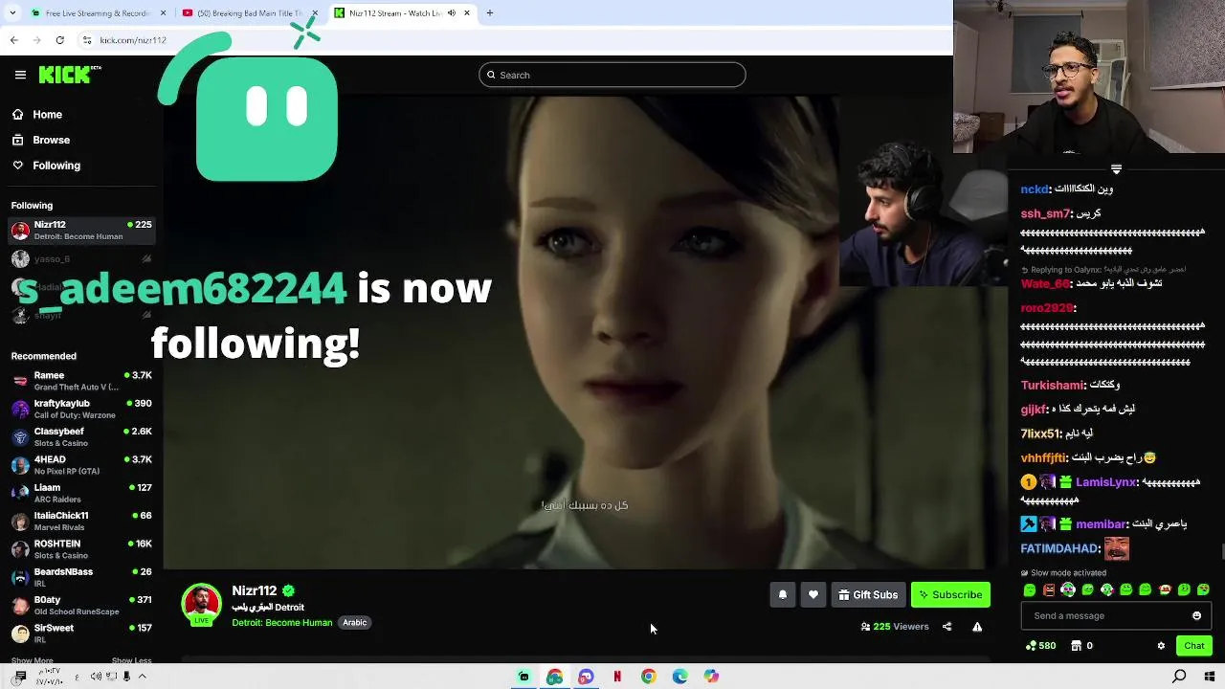
Task: Click the Arabic language tag
Action: click(x=355, y=623)
